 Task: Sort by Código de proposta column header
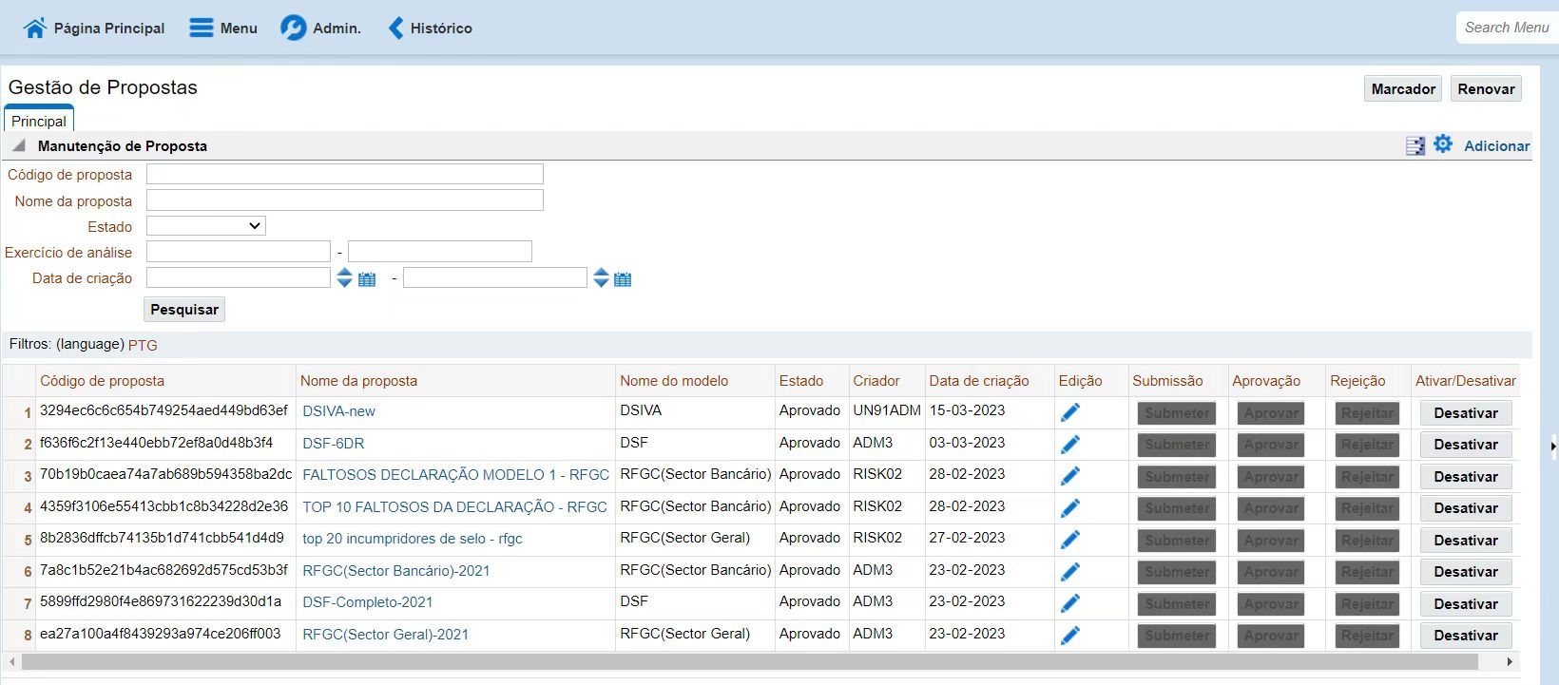coord(102,381)
